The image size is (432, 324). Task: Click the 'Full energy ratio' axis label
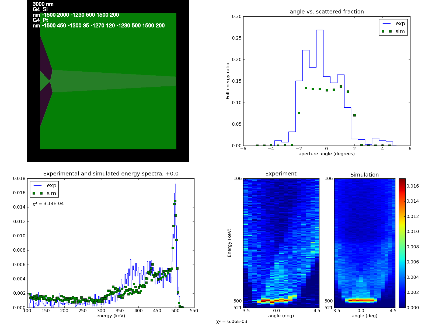click(x=228, y=81)
